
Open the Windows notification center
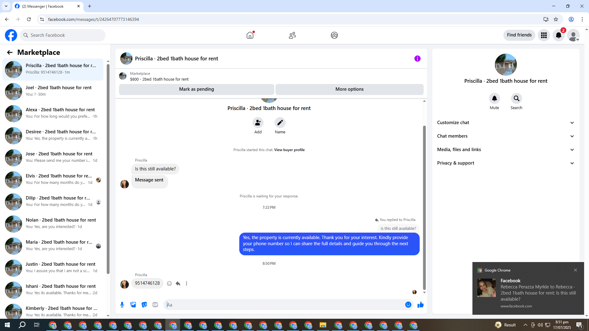tap(579, 325)
